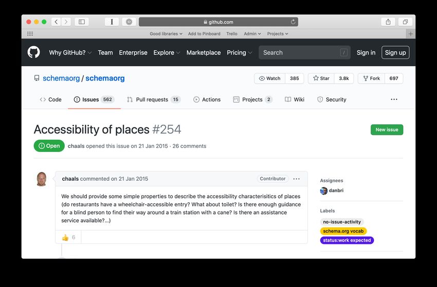Open the Pull requests tab
The image size is (437, 287).
click(154, 100)
